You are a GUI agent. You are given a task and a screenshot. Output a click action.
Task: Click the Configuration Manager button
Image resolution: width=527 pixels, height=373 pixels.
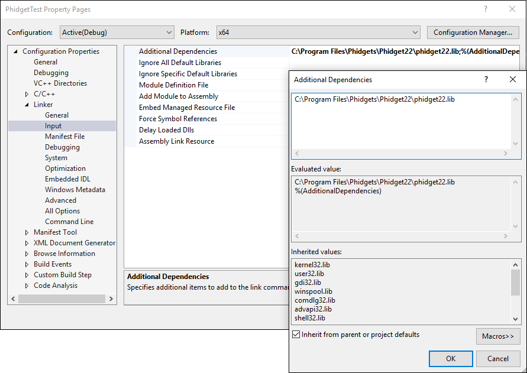tap(473, 33)
